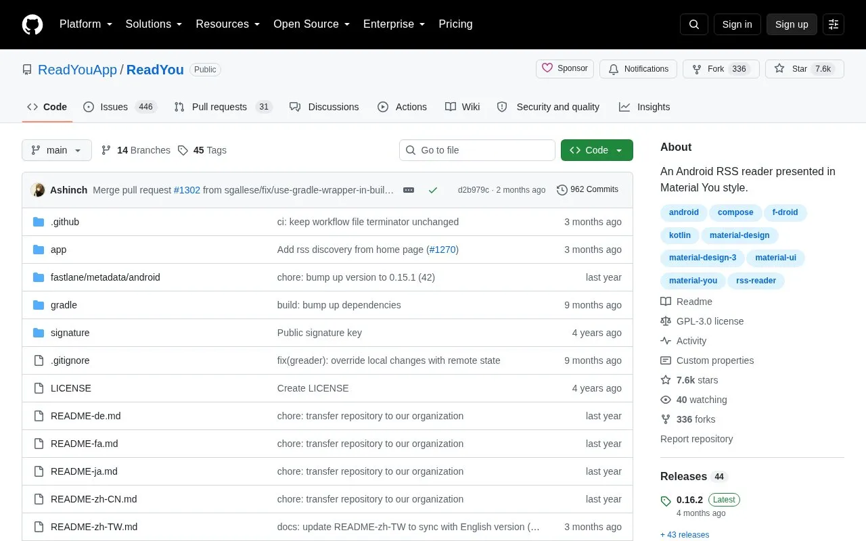Open the ReadYouApp organization link
The image size is (866, 541).
(x=77, y=70)
